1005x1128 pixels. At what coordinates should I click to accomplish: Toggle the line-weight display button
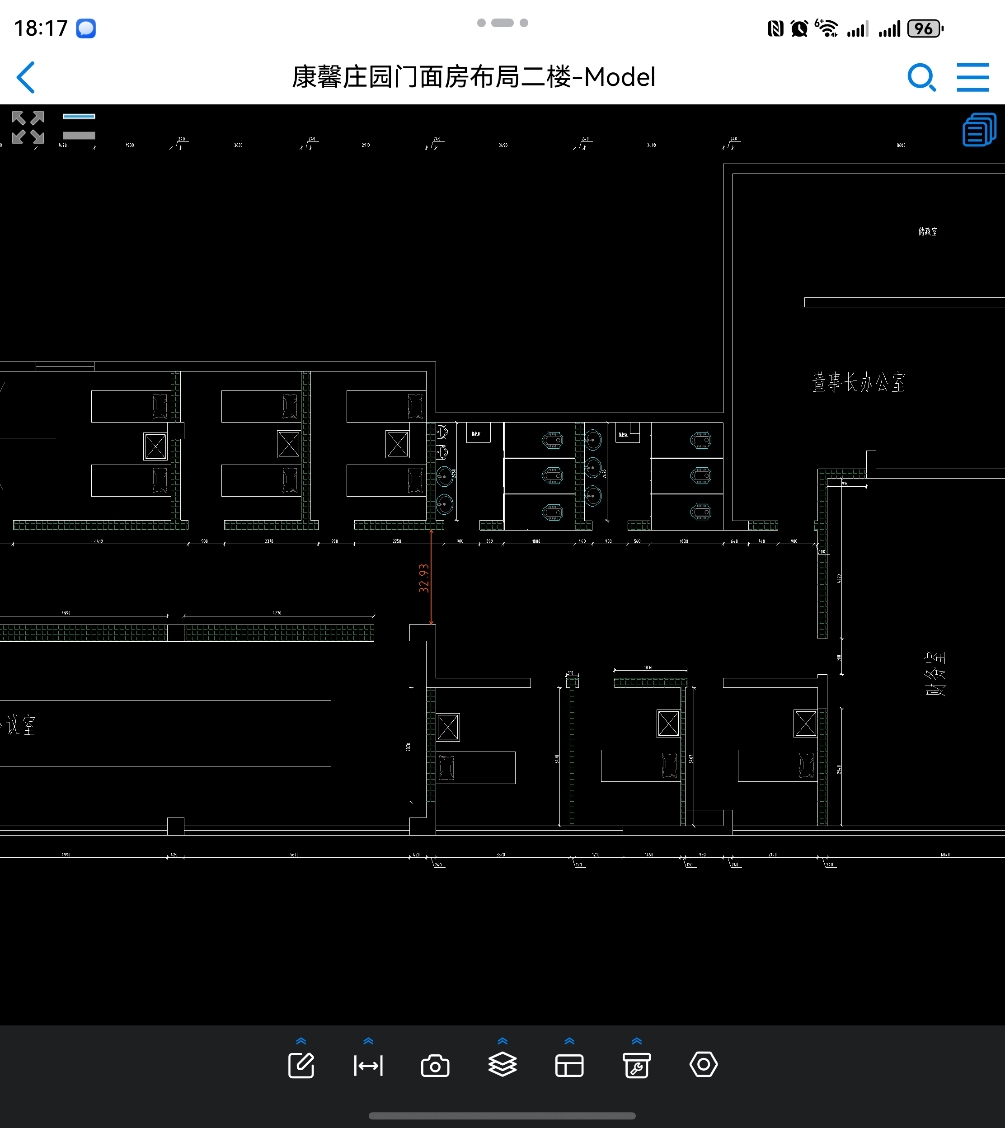[x=79, y=127]
